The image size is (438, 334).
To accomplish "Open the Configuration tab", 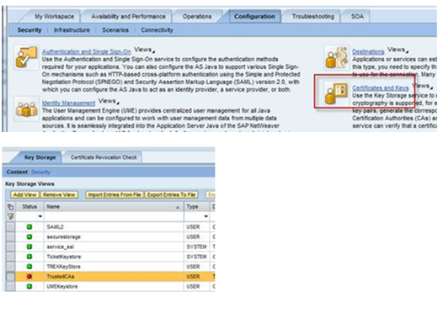I will (x=254, y=17).
